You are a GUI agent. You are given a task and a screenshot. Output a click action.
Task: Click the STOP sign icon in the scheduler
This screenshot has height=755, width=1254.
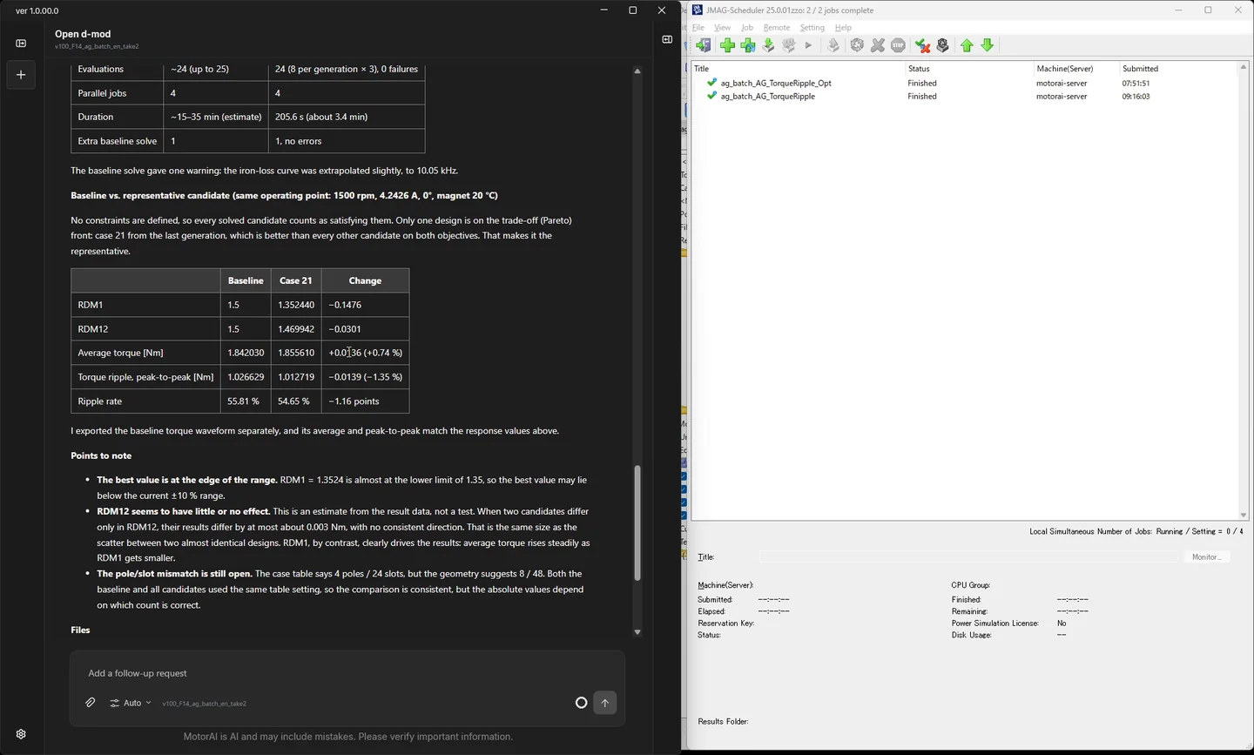click(898, 45)
